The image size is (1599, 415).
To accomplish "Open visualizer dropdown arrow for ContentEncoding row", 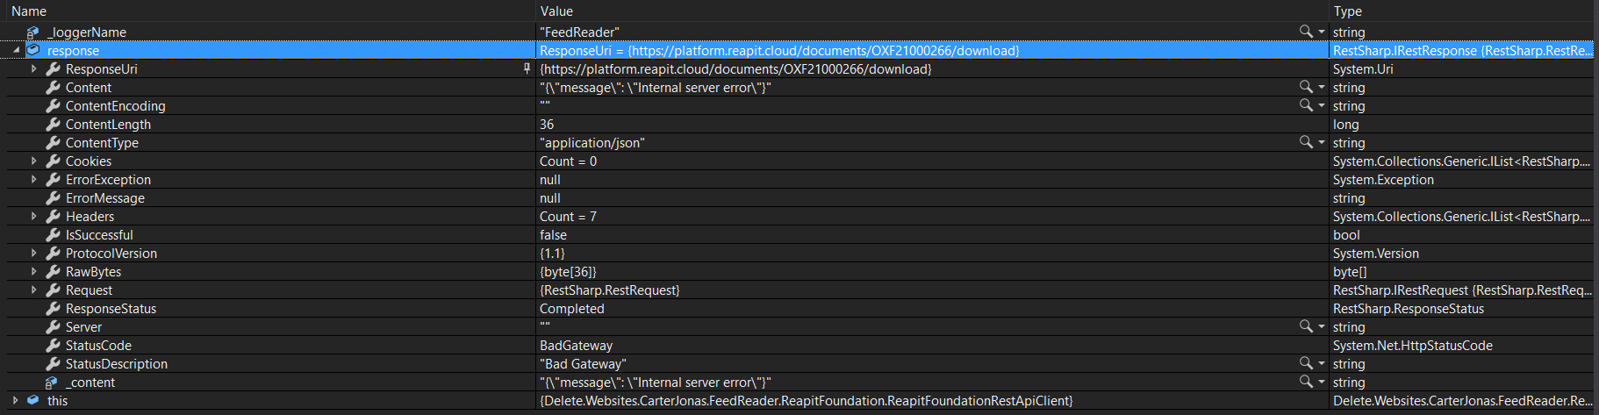I will pos(1322,105).
